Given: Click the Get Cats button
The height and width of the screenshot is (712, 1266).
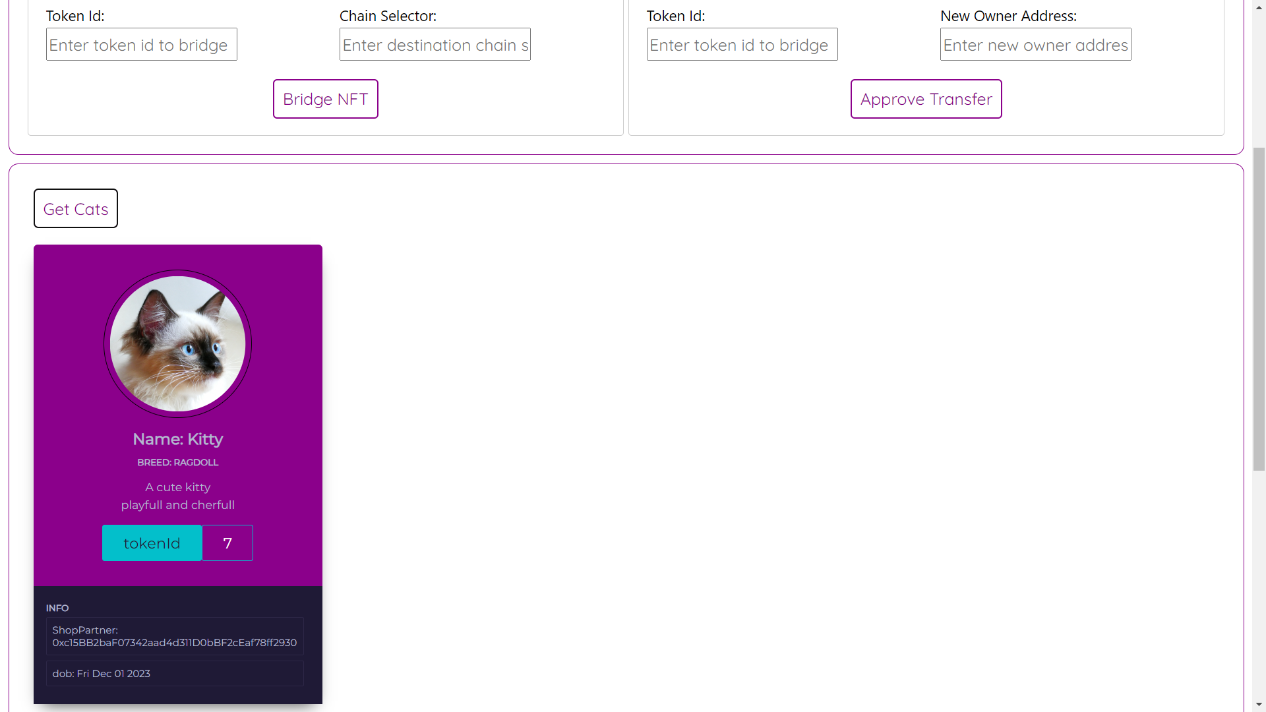Looking at the screenshot, I should point(76,208).
